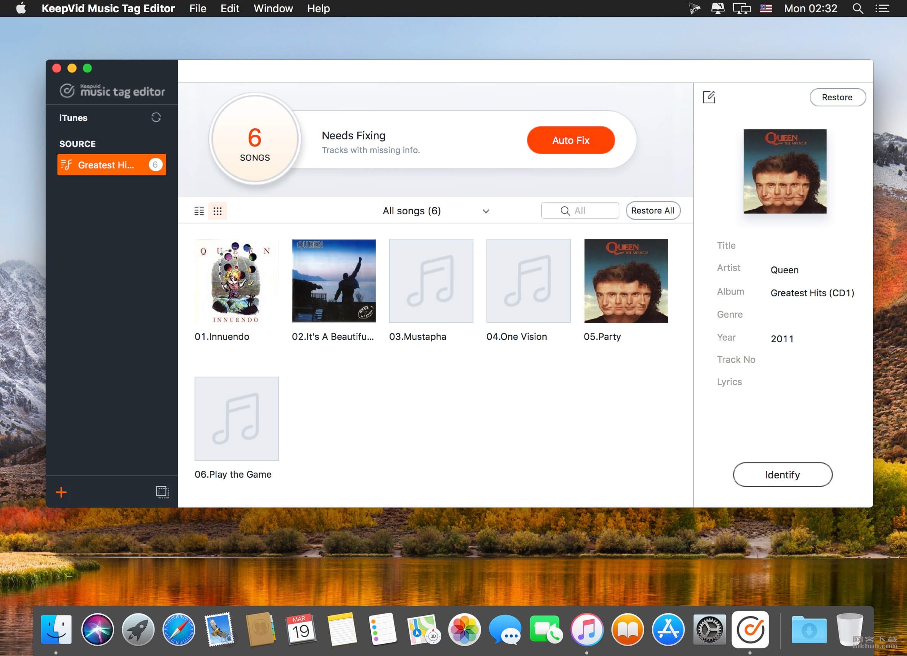Select the 01.Innuendo album thumbnail
This screenshot has width=907, height=656.
click(236, 281)
